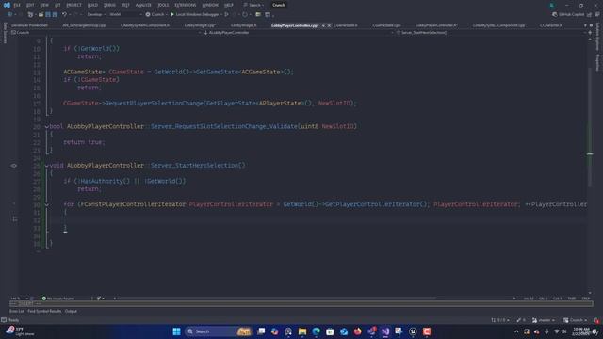Collapse the Server_StartHeroSelection function
This screenshot has height=339, width=603.
point(46,166)
